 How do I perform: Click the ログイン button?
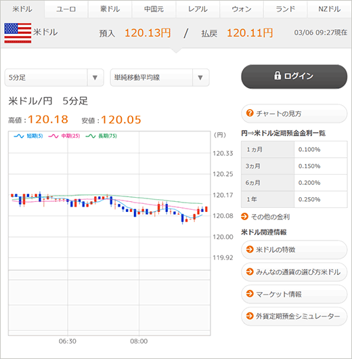pos(294,77)
